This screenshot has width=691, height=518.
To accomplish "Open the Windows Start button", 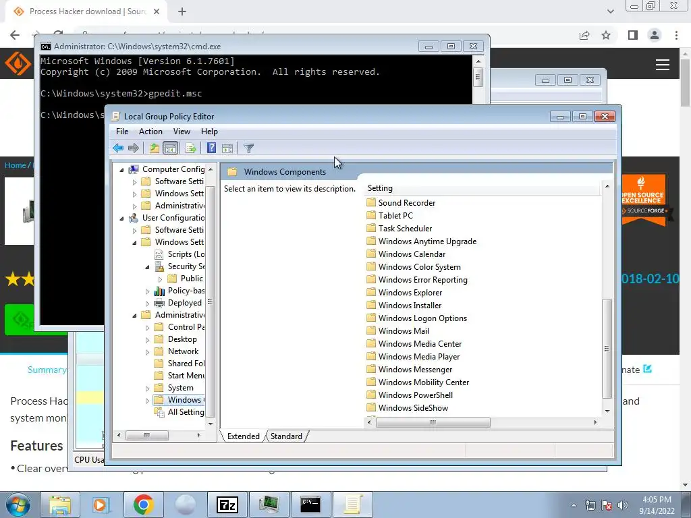I will click(18, 505).
